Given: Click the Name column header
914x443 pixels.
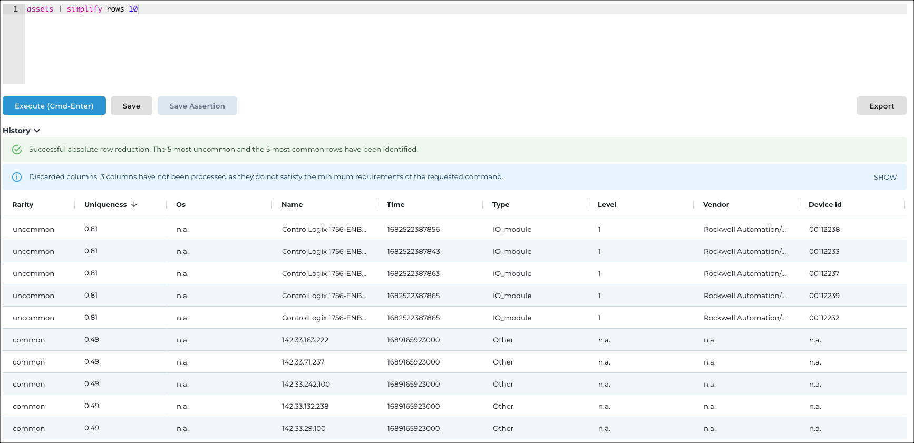Looking at the screenshot, I should pyautogui.click(x=292, y=204).
